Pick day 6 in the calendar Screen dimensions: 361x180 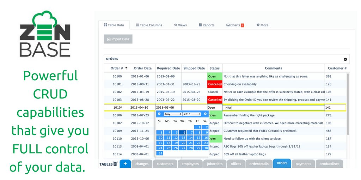(x=183, y=132)
